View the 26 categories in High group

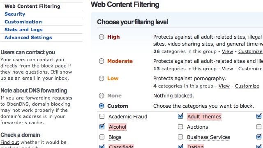[227, 51]
